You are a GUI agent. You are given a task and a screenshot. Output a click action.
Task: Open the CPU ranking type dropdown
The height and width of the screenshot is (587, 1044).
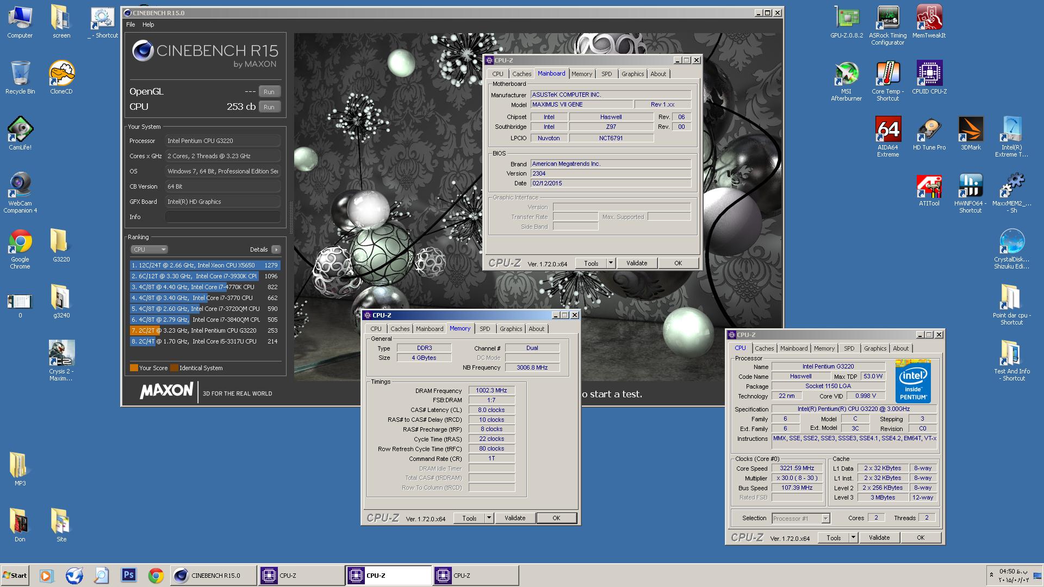coord(149,249)
